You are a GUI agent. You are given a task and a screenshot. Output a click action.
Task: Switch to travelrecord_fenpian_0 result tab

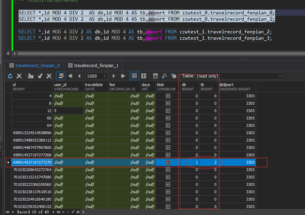click(x=35, y=66)
